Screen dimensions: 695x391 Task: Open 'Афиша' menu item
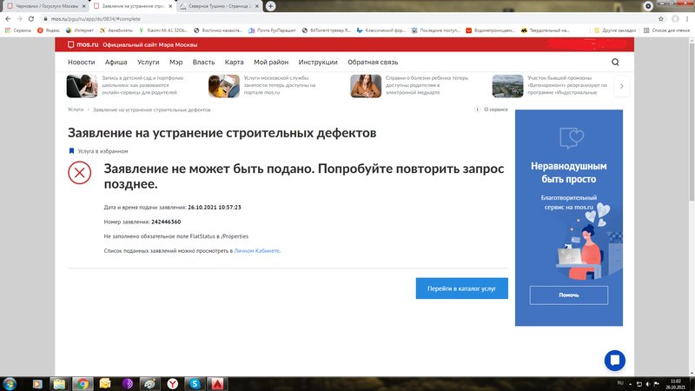(x=116, y=62)
